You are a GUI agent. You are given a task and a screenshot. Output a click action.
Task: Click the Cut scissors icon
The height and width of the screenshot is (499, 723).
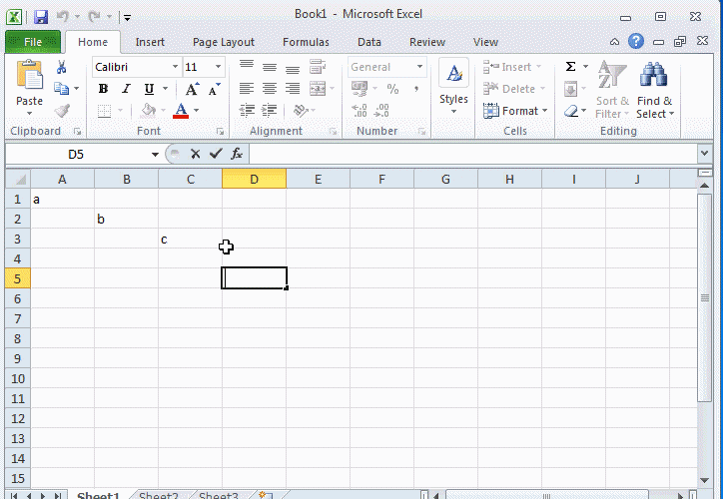pos(61,68)
